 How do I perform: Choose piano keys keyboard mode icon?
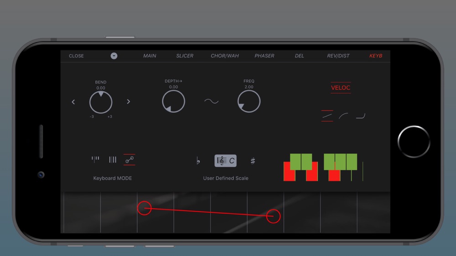point(95,160)
